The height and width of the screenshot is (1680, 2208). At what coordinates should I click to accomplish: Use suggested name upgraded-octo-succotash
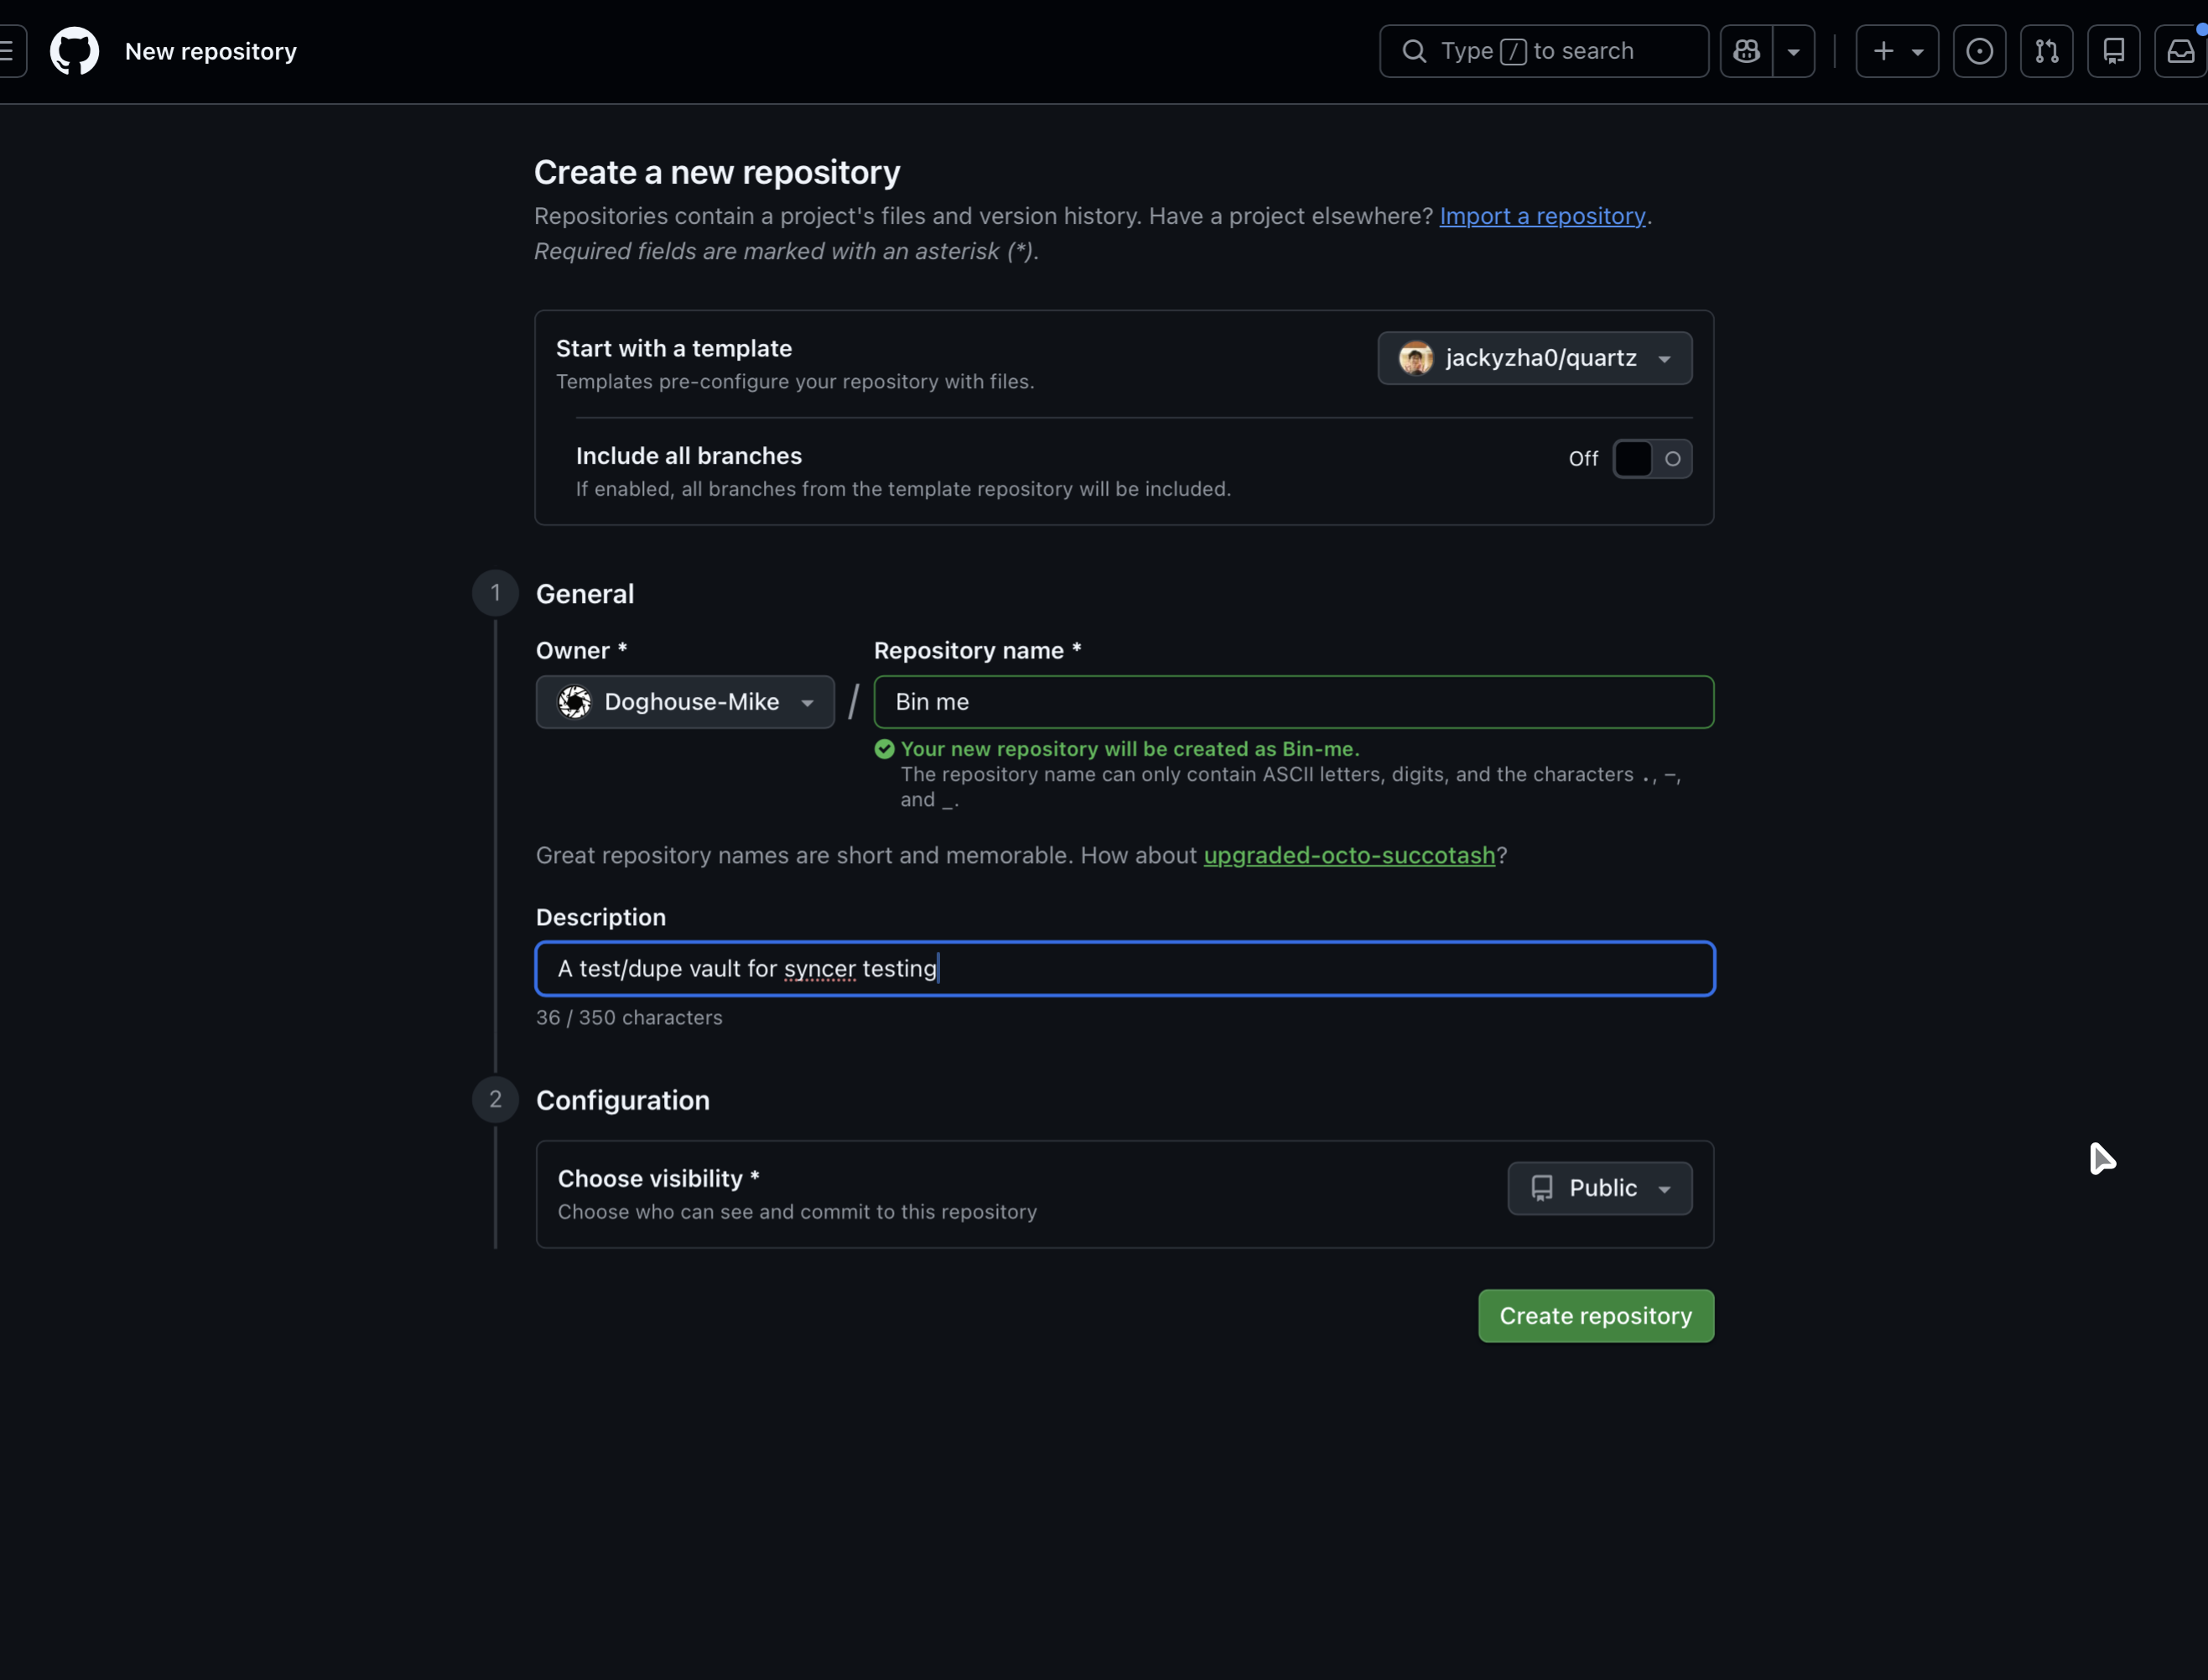(x=1348, y=855)
